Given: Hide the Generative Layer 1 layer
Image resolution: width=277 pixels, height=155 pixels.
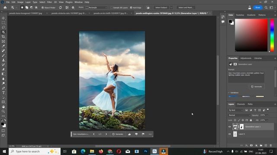Looking at the screenshot, I should pyautogui.click(x=230, y=127).
